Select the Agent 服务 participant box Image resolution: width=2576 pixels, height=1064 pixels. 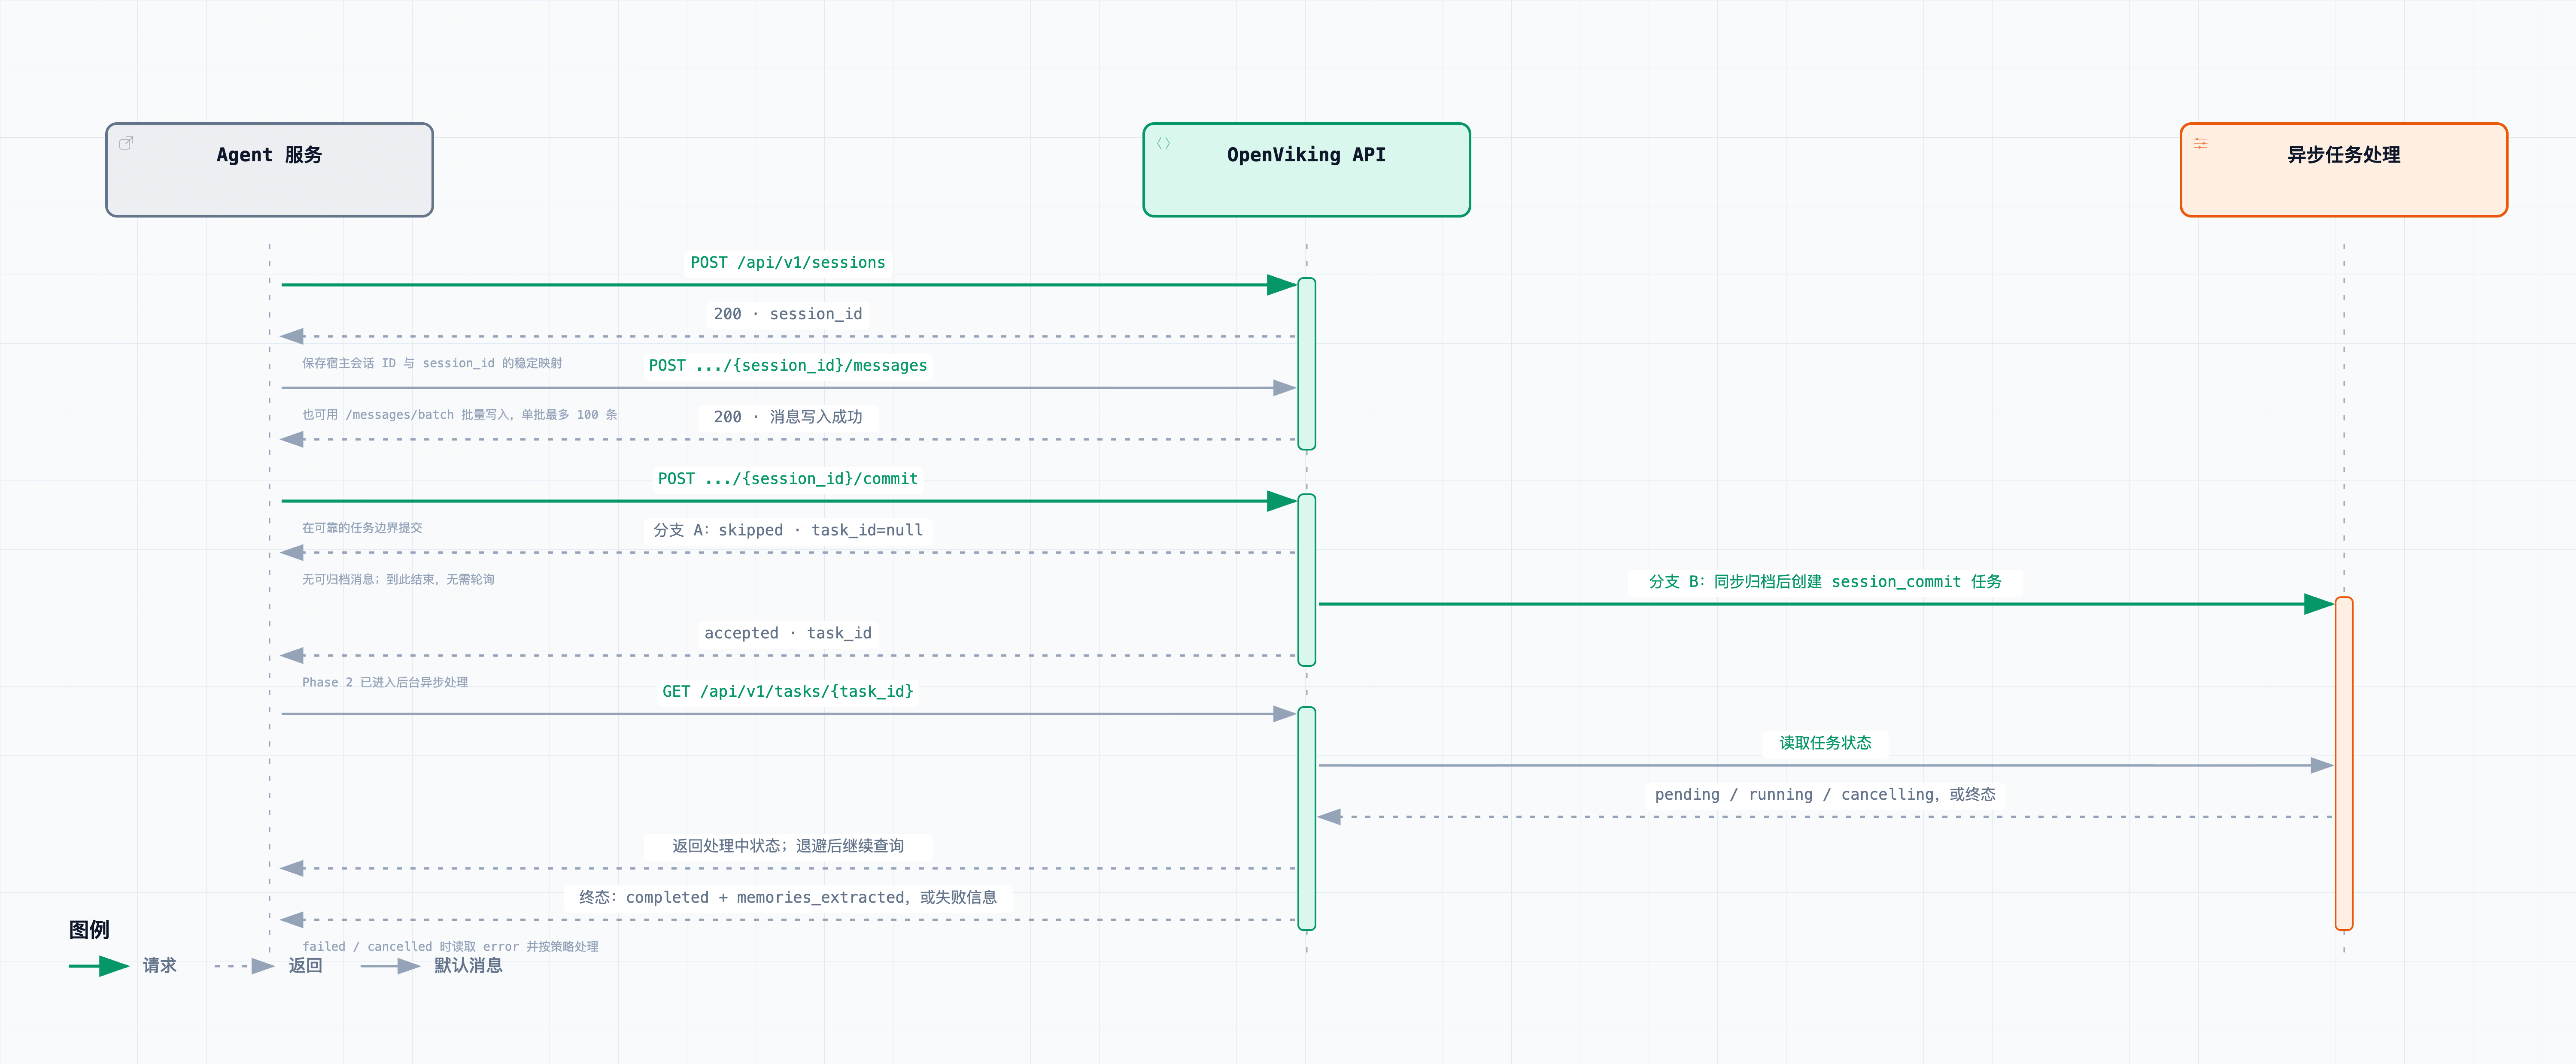coord(269,170)
